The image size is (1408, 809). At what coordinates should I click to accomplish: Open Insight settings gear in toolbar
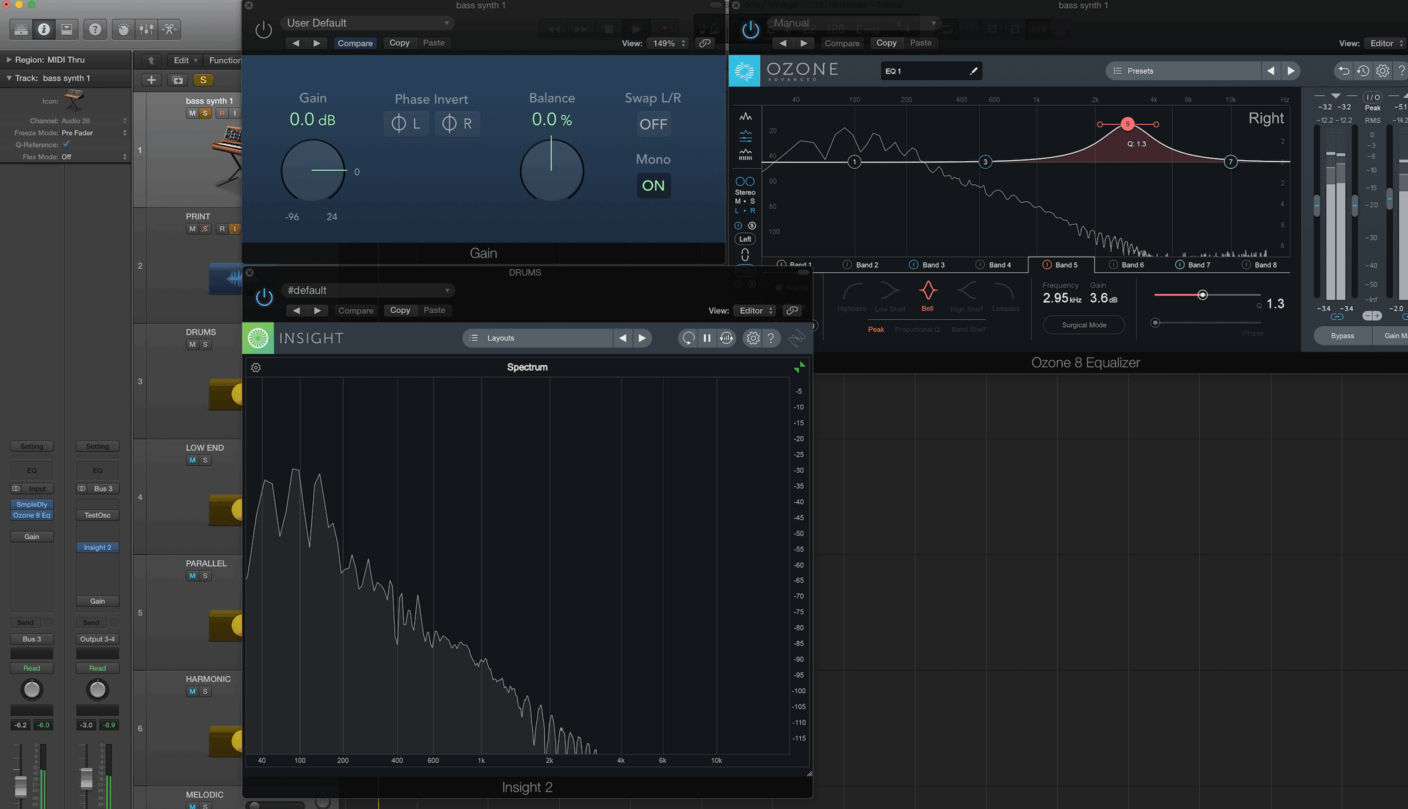click(753, 338)
